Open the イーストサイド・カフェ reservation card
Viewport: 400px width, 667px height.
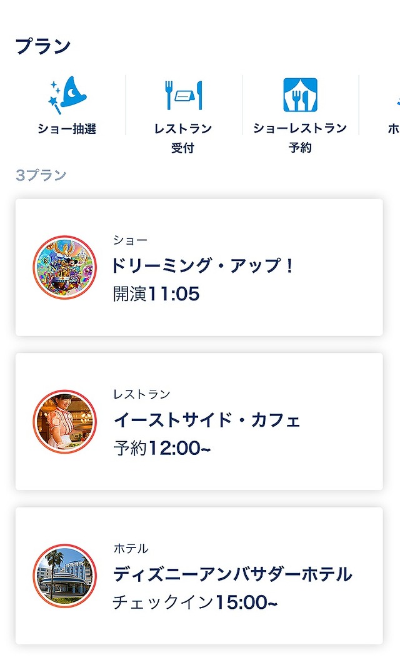pyautogui.click(x=200, y=419)
